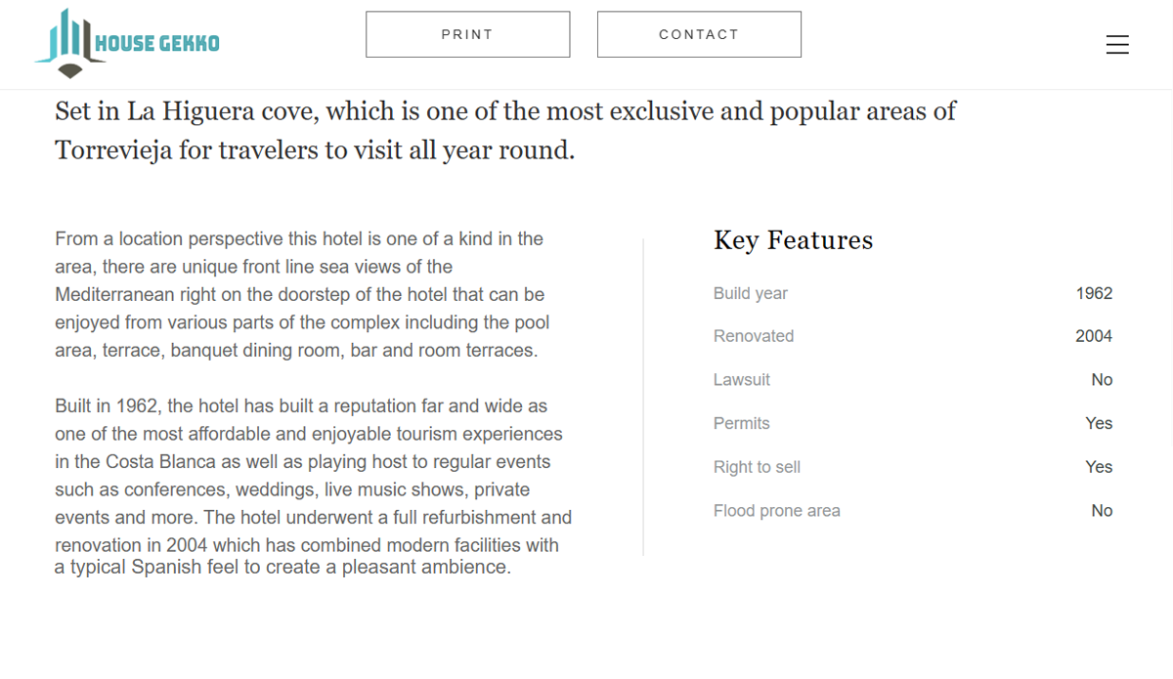1173x679 pixels.
Task: Click the Right to sell label
Action: pyautogui.click(x=757, y=467)
